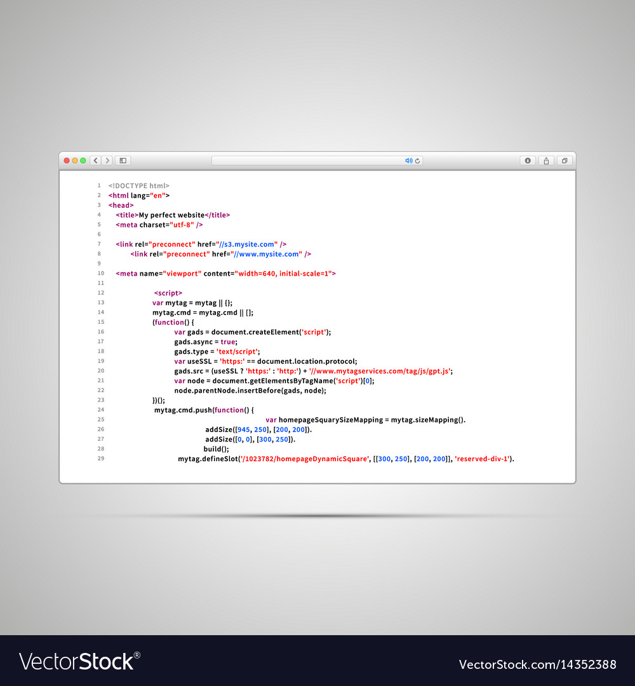This screenshot has width=635, height=686.
Task: Click the green zoom traffic light
Action: point(83,160)
